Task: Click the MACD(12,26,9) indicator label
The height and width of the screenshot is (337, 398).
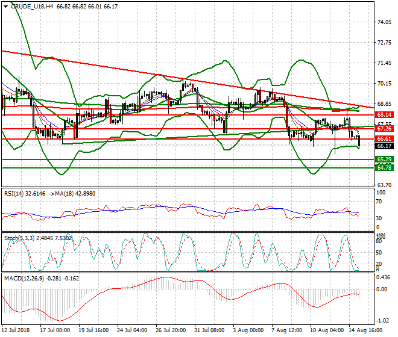Action: 24,279
